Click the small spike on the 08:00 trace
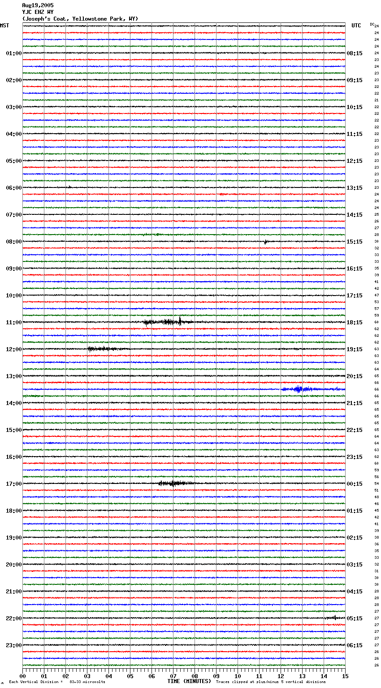This screenshot has width=381, height=688. tap(266, 242)
